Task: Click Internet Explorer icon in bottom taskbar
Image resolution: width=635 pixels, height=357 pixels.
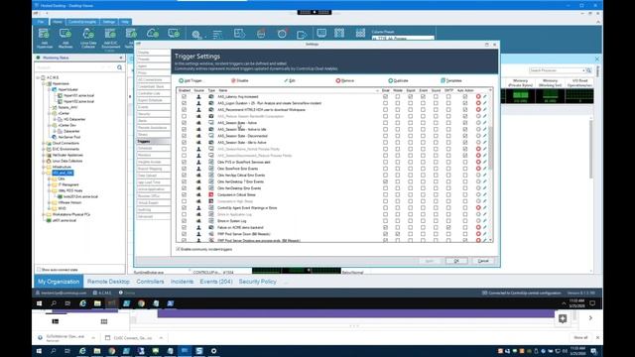Action: (x=82, y=351)
